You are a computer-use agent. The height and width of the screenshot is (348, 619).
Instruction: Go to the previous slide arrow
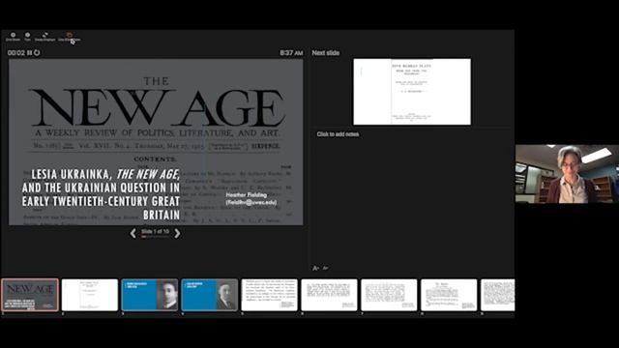(133, 233)
